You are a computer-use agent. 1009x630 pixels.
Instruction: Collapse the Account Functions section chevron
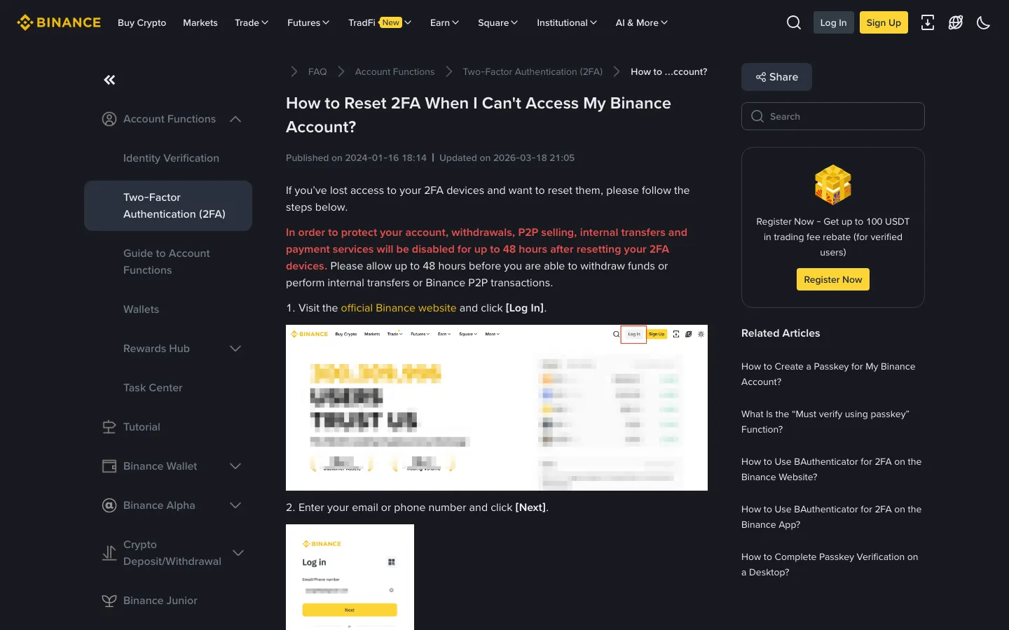[235, 119]
